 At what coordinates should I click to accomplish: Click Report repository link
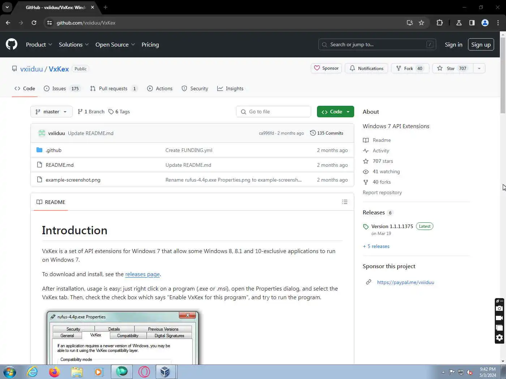(x=382, y=192)
